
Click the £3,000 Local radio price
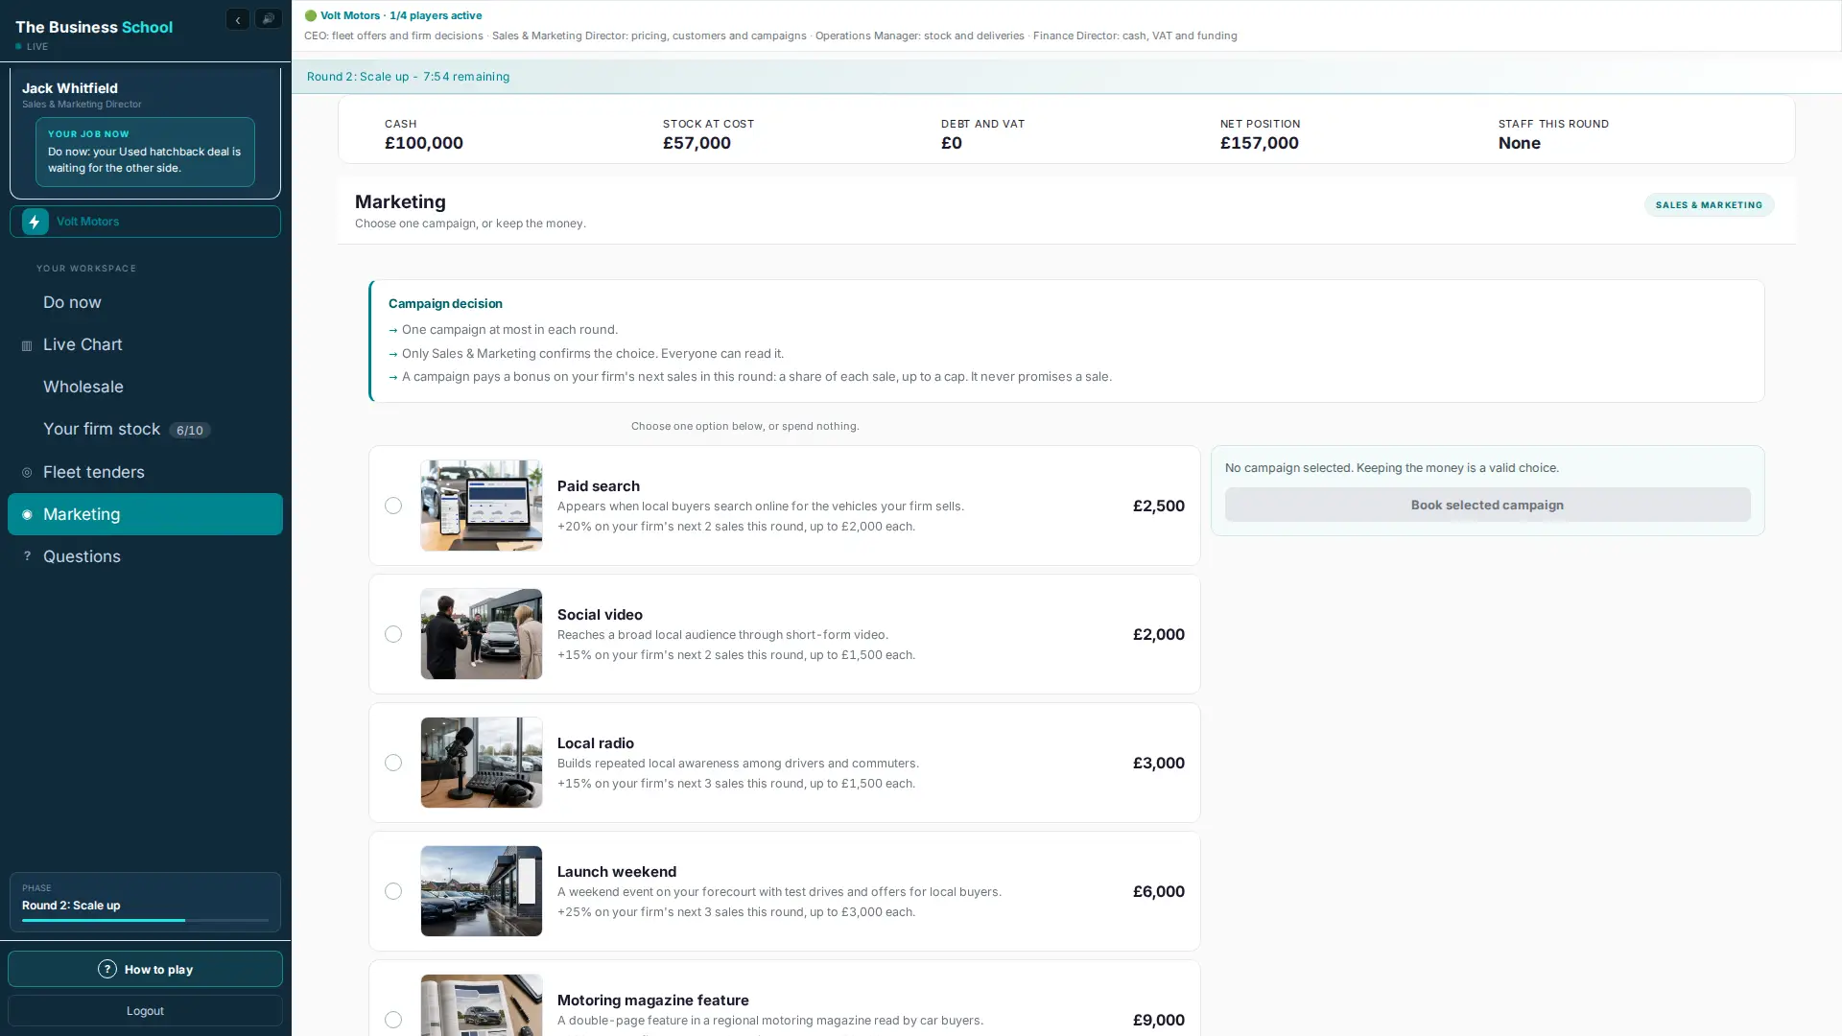[1158, 763]
